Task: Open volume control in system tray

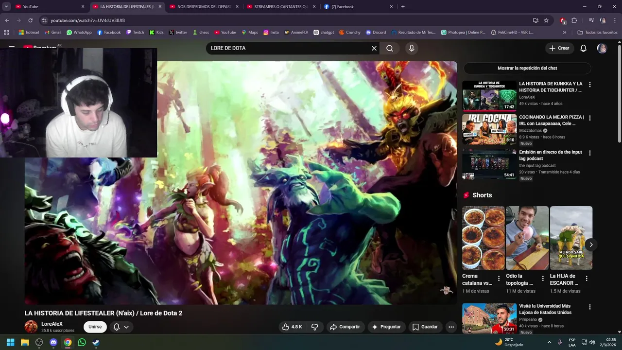Action: pos(592,342)
